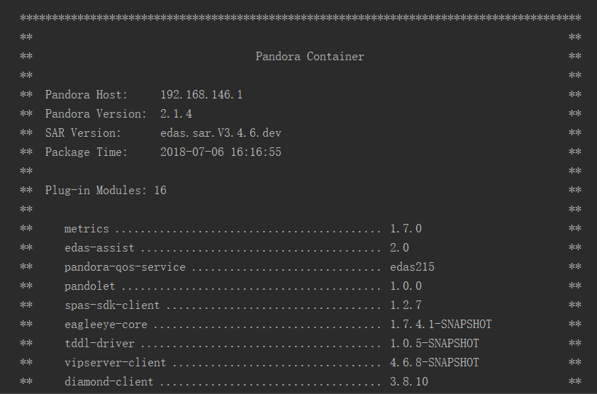Screen dimensions: 597x394
Task: Click the version 1.7.4.1-SNAPSHOT
Action: (441, 325)
